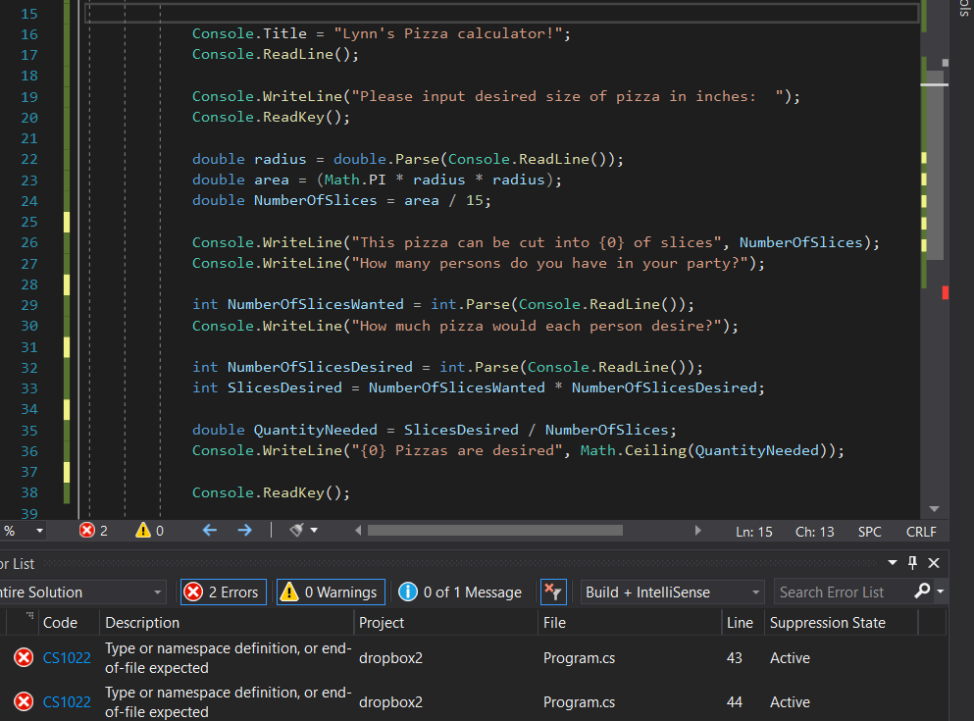974x721 pixels.
Task: Click the navigate backward arrow icon
Action: (x=209, y=531)
